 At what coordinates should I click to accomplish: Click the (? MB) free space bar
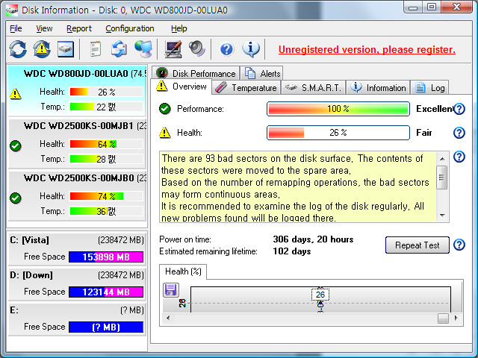click(106, 327)
